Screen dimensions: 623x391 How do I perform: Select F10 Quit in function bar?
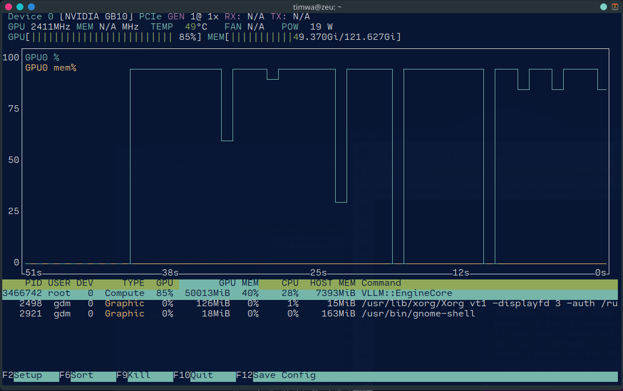click(205, 376)
